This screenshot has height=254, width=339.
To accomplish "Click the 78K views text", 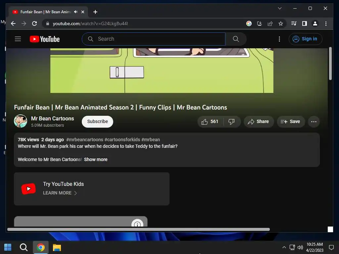I will pyautogui.click(x=28, y=140).
